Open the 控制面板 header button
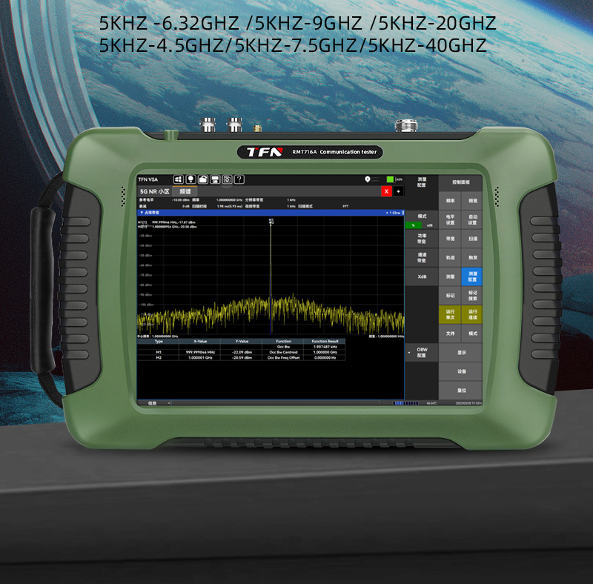This screenshot has height=584, width=593. [460, 182]
